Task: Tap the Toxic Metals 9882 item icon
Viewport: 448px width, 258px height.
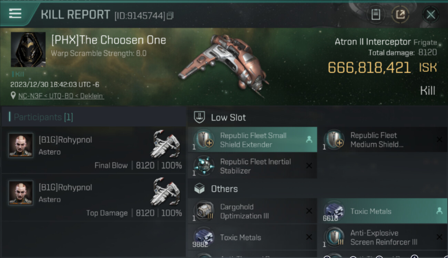Action: (204, 237)
